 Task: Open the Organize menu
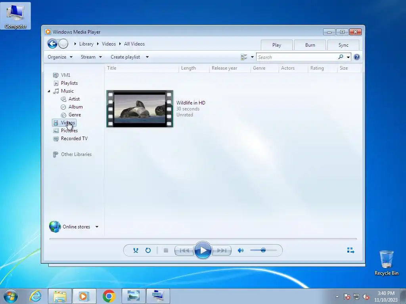(60, 57)
